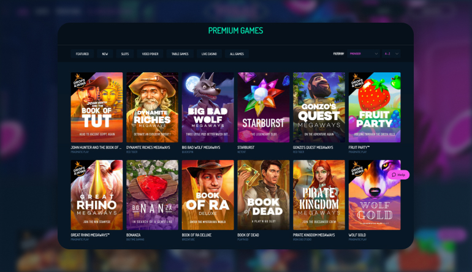This screenshot has width=472, height=272.
Task: Open the Great Rhino Megaways thumbnail
Action: click(97, 195)
